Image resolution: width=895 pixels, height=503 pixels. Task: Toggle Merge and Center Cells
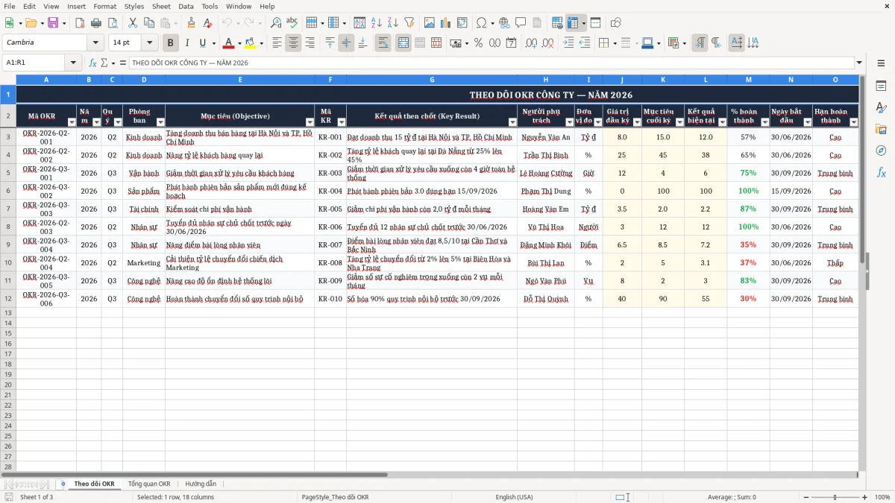point(403,43)
